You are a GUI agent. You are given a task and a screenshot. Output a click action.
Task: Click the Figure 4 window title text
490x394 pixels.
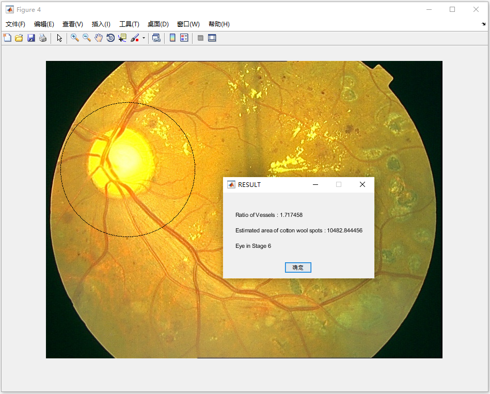click(29, 10)
